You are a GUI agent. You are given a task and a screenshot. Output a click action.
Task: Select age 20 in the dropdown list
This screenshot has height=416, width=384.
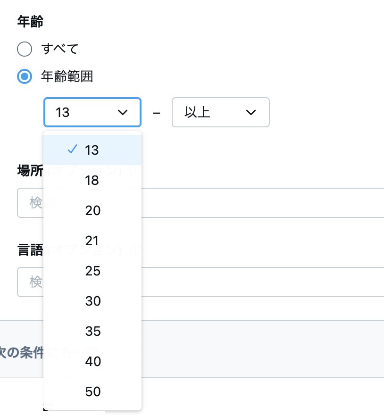point(93,210)
